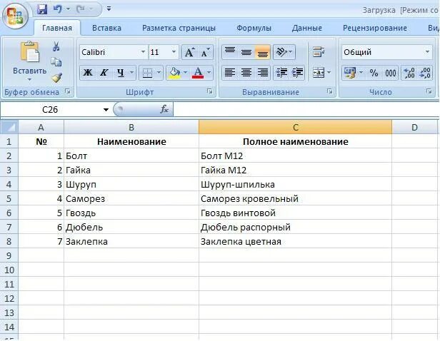
Task: Toggle wrap text
Action: pyautogui.click(x=319, y=52)
